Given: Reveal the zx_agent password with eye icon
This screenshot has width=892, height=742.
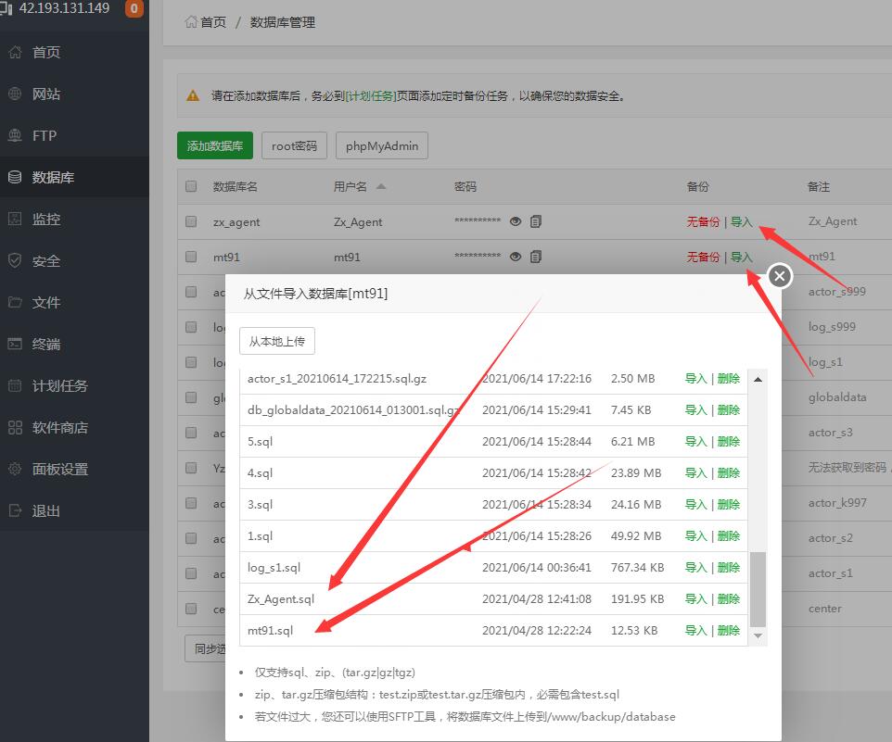Looking at the screenshot, I should click(x=516, y=221).
